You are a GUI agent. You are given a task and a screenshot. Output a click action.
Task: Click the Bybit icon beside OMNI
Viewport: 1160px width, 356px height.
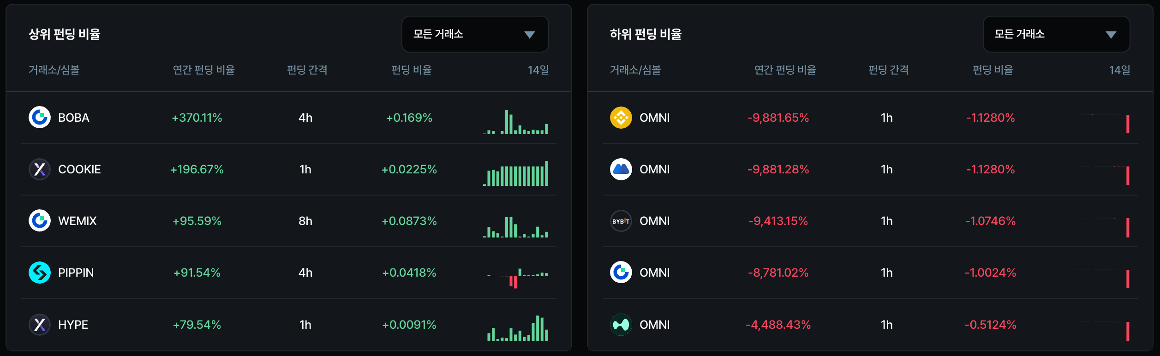click(x=621, y=221)
